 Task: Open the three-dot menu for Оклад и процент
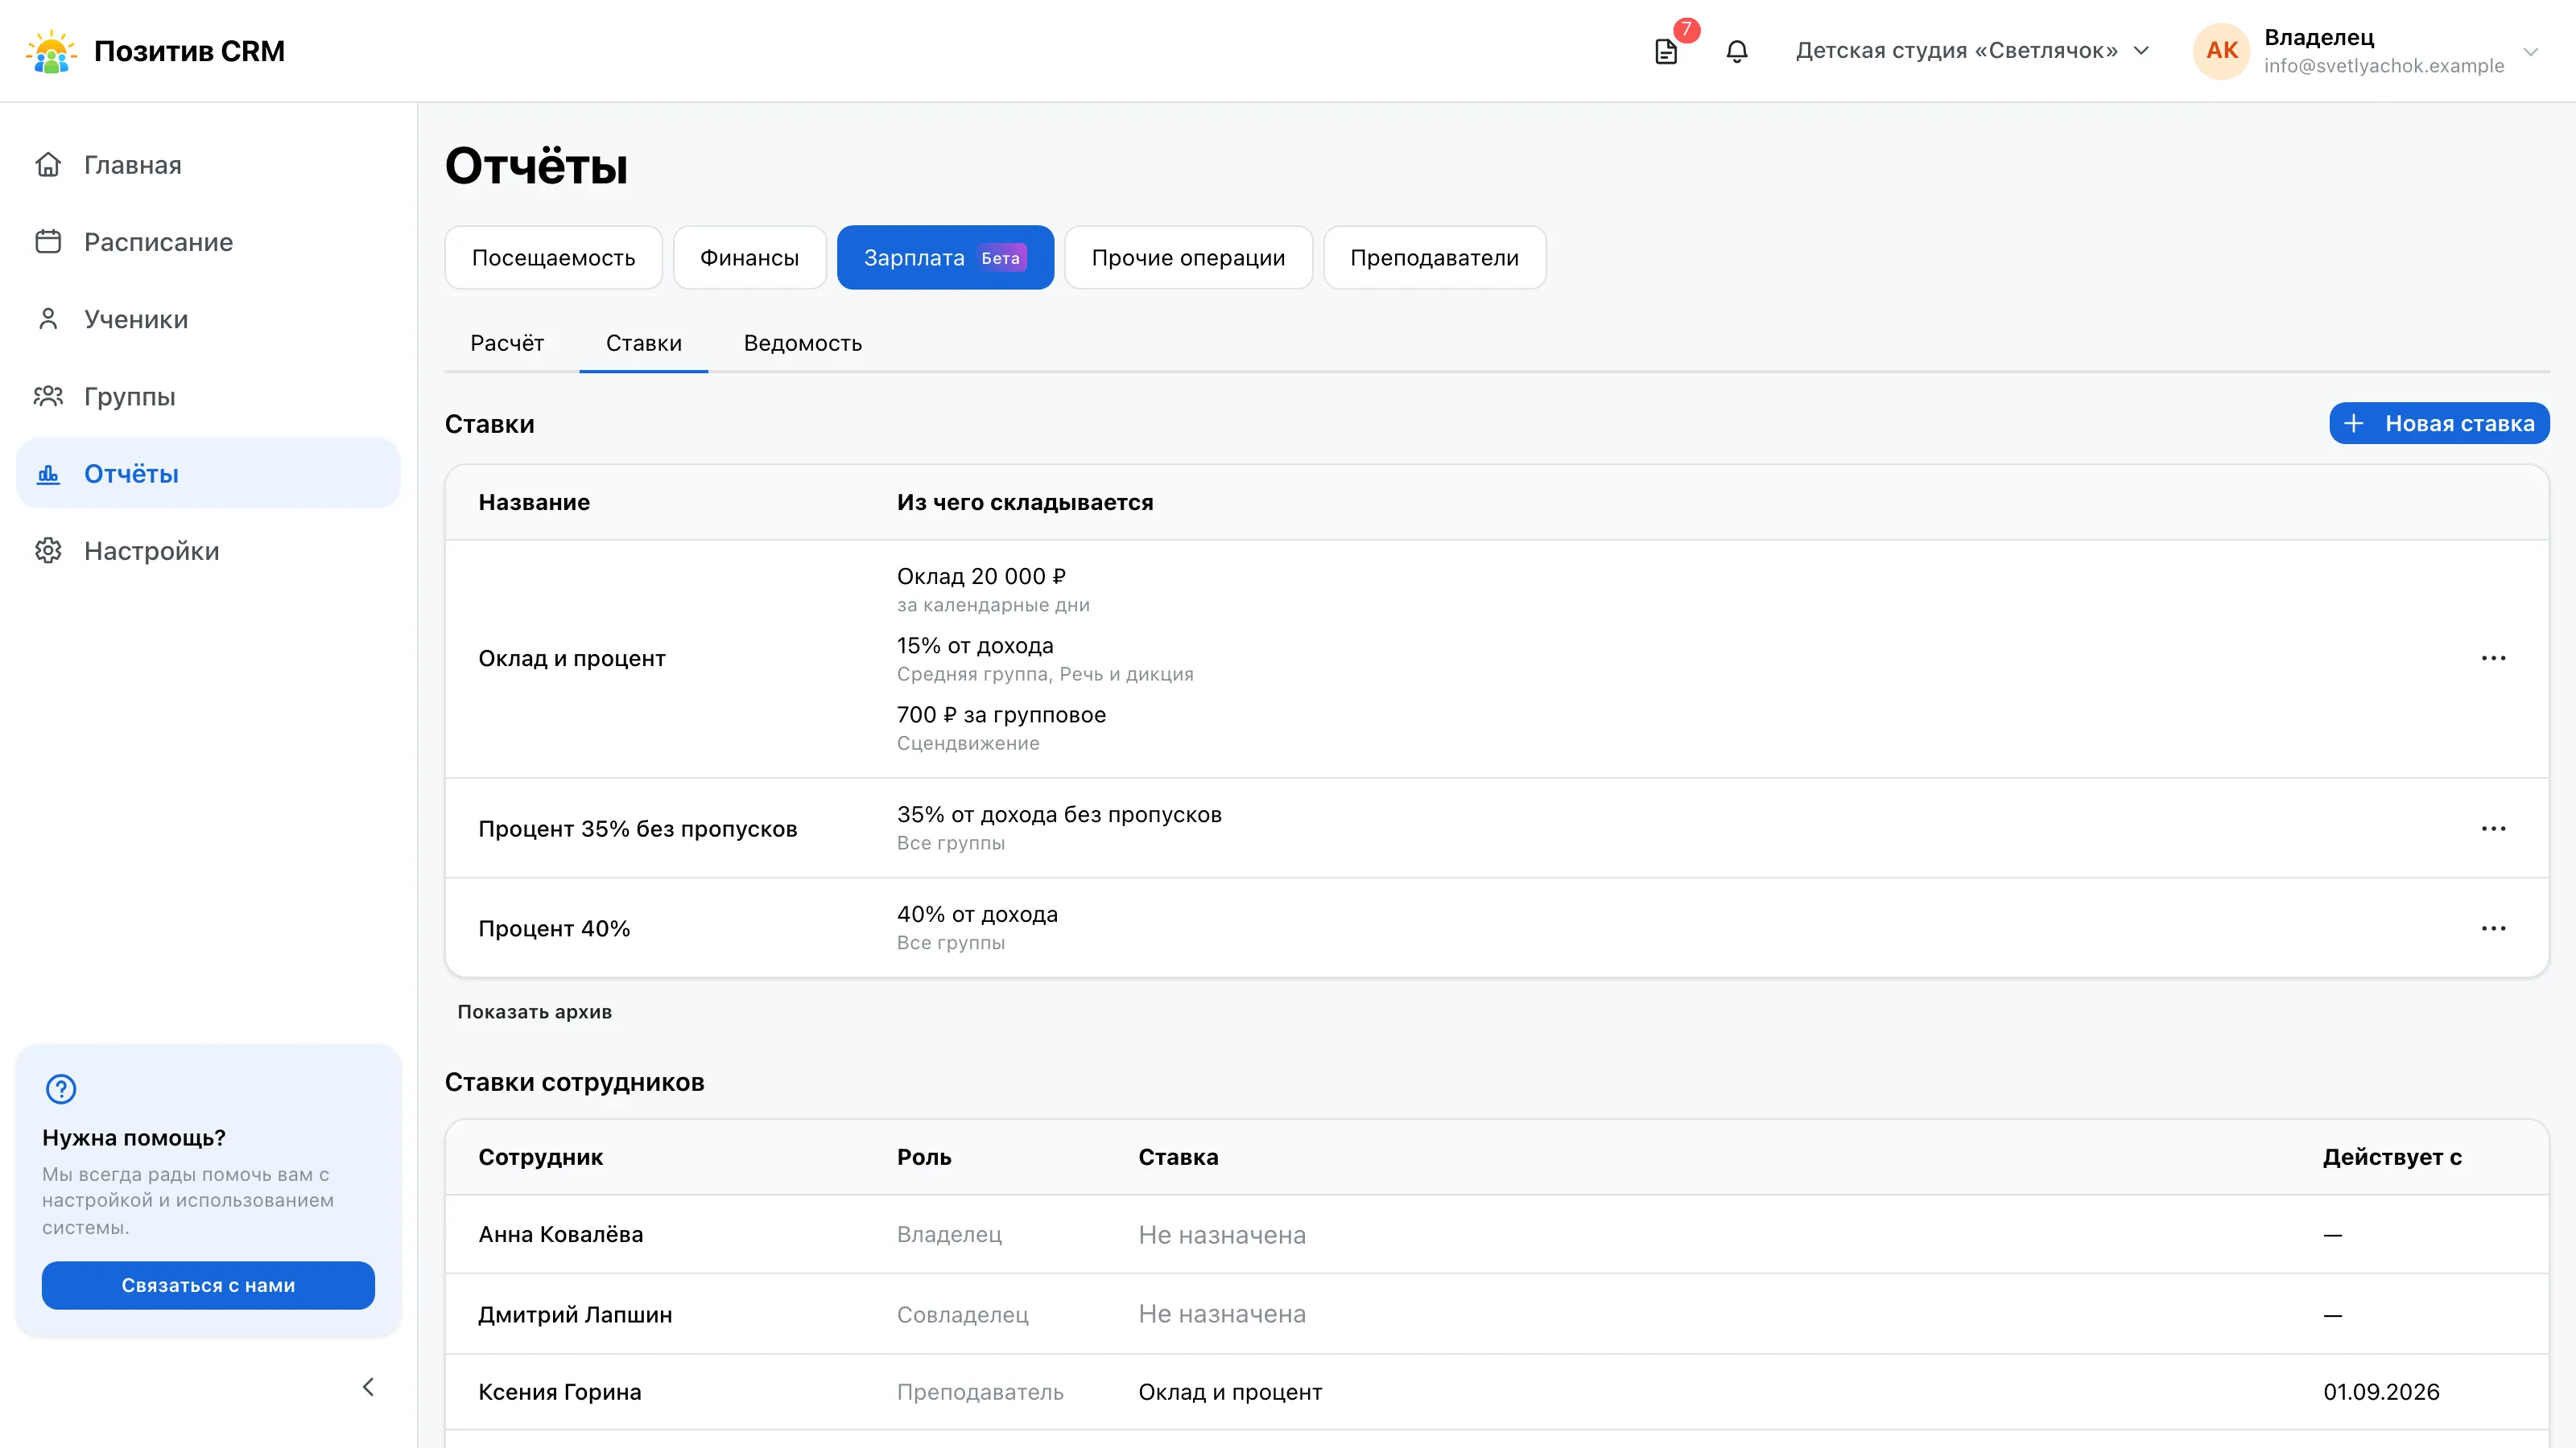(x=2493, y=659)
